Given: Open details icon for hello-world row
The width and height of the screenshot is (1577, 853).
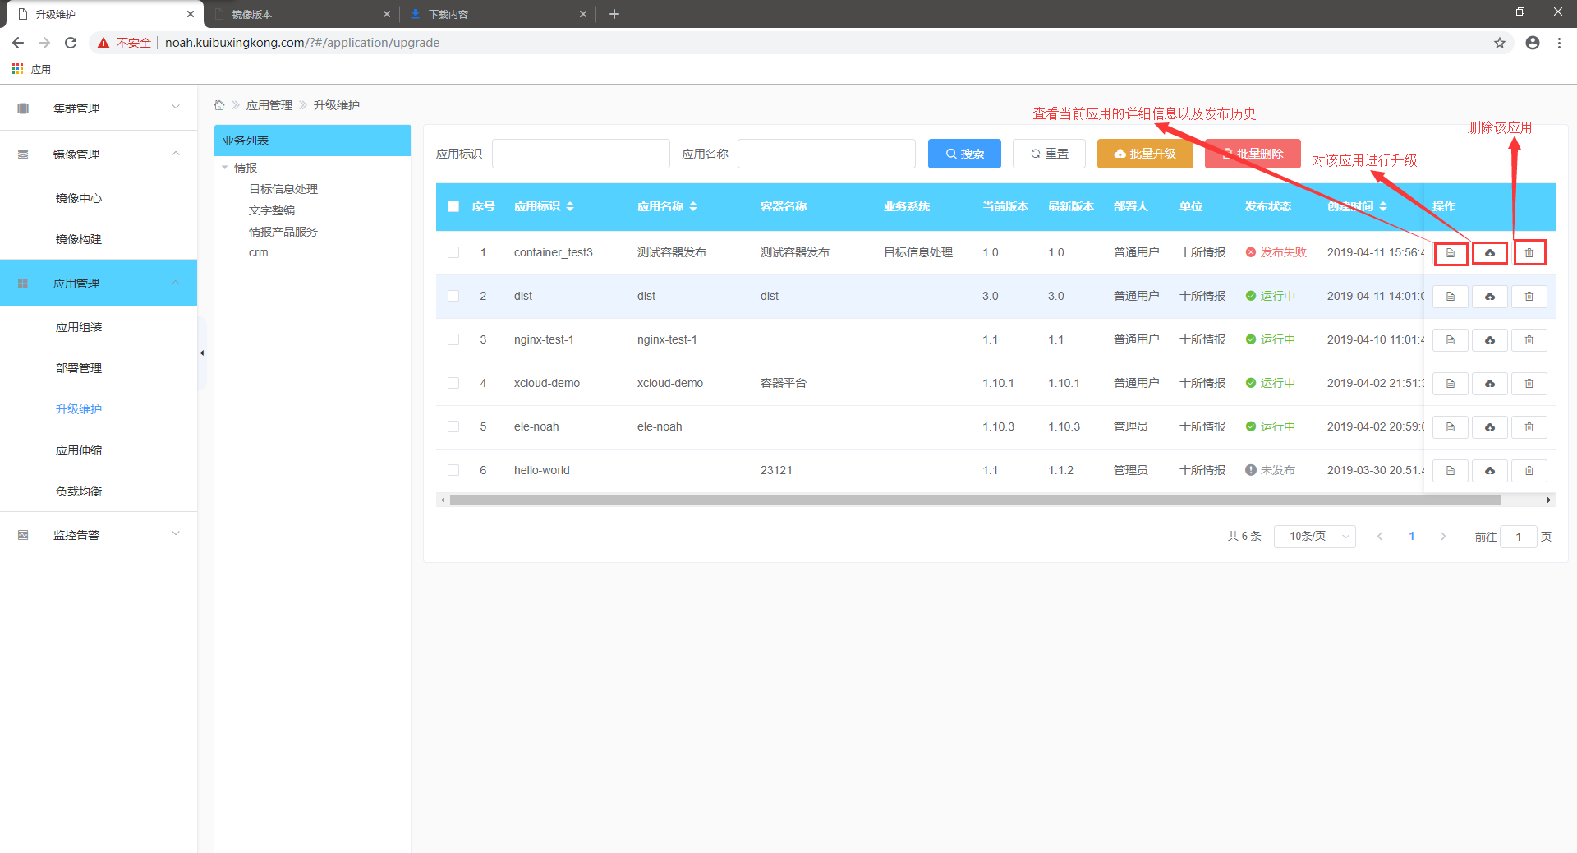Looking at the screenshot, I should point(1450,471).
